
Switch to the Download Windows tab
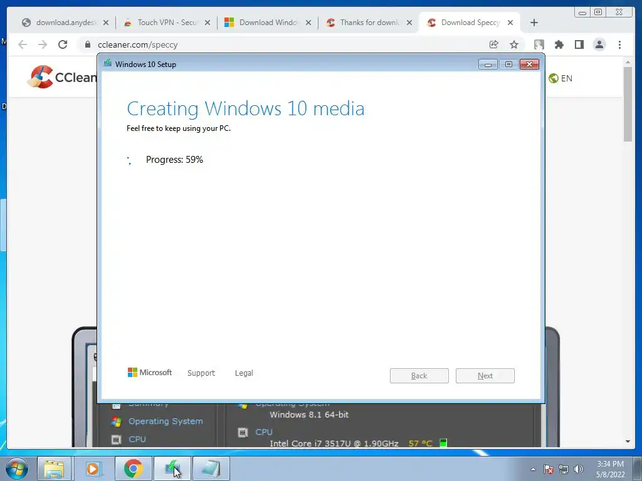coord(268,23)
